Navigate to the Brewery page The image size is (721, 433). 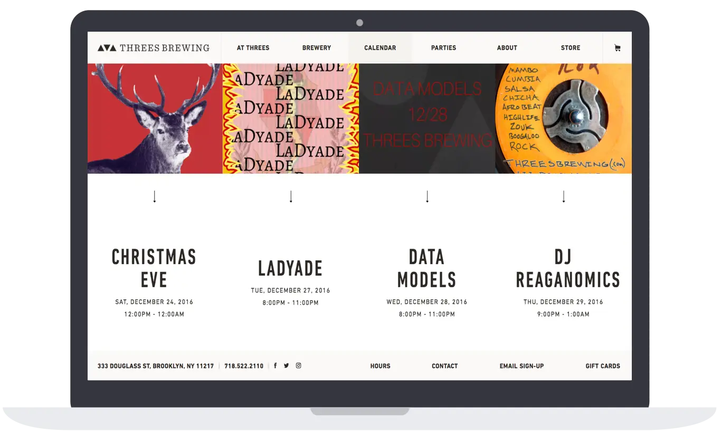(317, 48)
